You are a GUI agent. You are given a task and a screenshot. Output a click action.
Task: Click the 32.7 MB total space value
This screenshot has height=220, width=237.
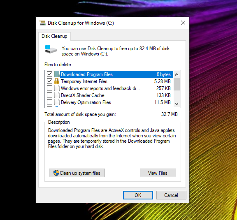tap(169, 114)
